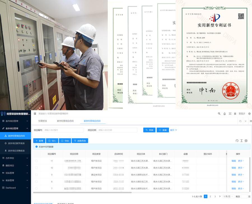The image size is (252, 204).
Task: Tick the checkbox for project 9 row
Action: 36,175
